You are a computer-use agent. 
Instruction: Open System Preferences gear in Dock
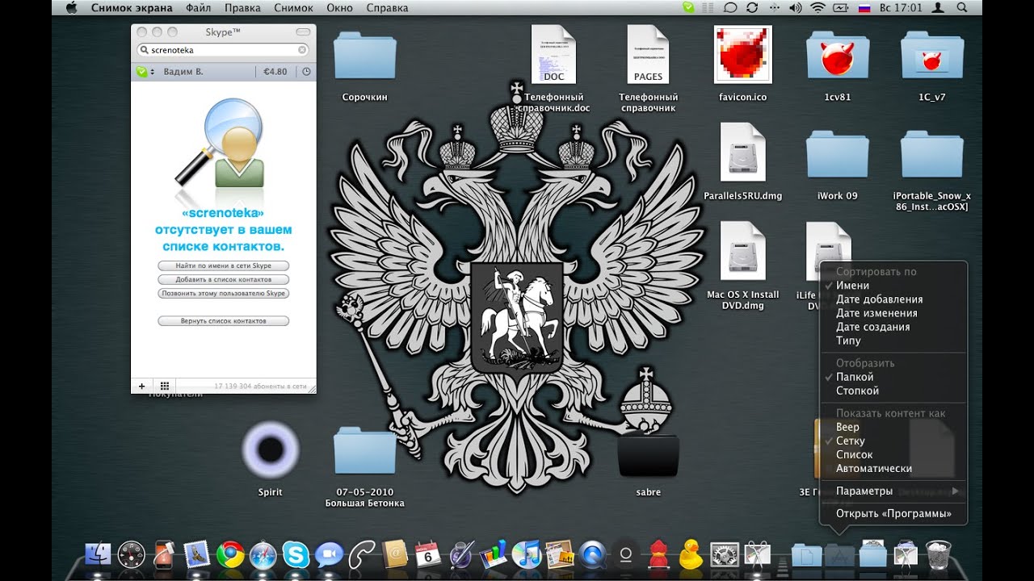point(724,554)
